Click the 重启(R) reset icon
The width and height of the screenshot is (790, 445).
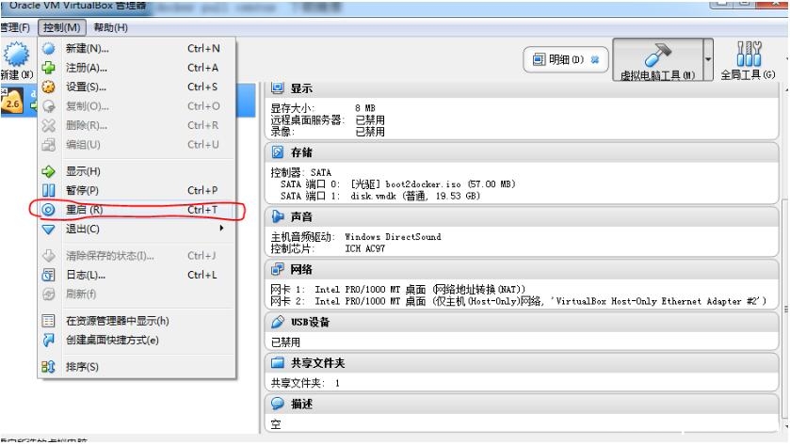[x=48, y=210]
